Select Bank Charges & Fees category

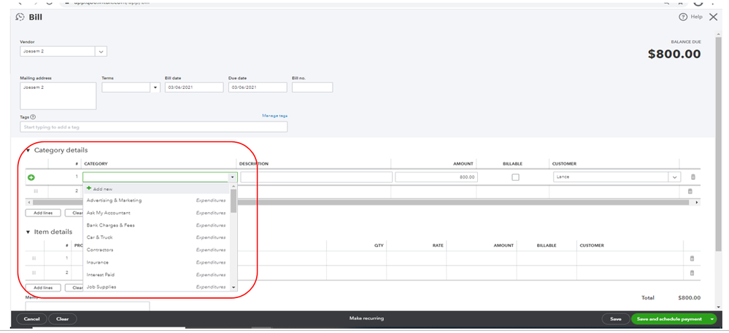tap(157, 224)
